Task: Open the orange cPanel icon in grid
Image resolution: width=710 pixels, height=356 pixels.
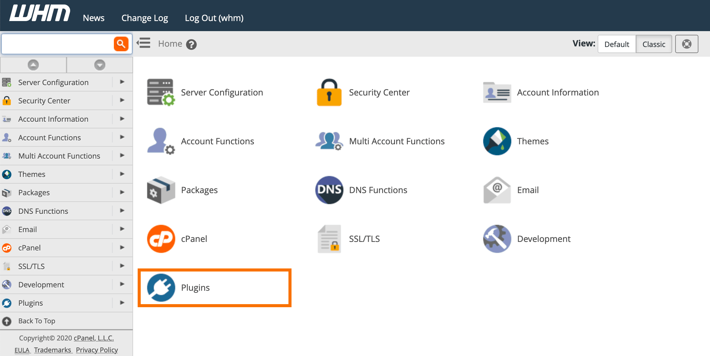Action: point(161,239)
